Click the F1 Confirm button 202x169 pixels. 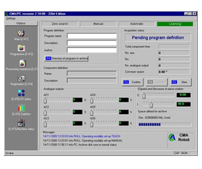[132, 82]
